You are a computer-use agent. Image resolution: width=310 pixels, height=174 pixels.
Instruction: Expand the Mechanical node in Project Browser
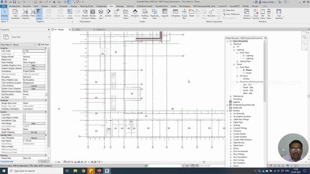tap(231, 96)
